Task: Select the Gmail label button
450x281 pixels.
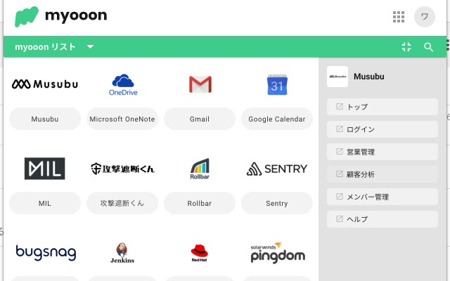Action: (x=200, y=119)
